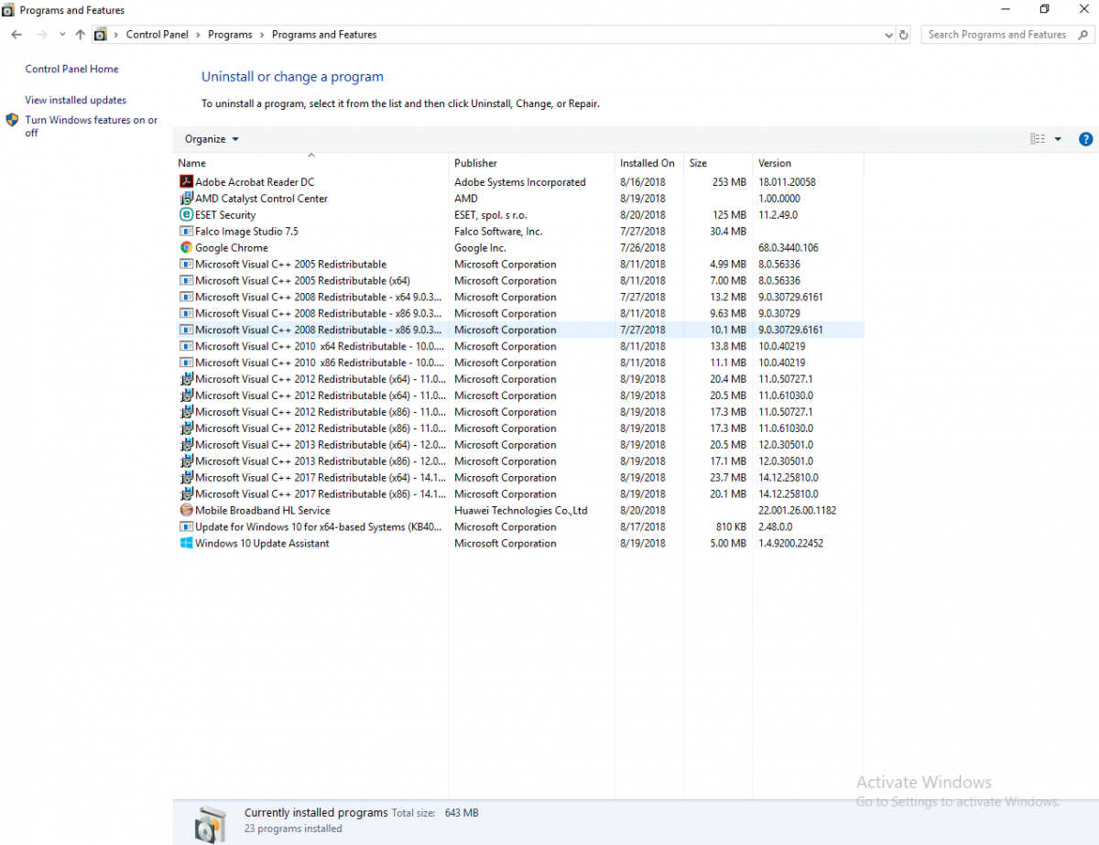
Task: Click the Mobile Broadband HL Service icon
Action: 187,511
